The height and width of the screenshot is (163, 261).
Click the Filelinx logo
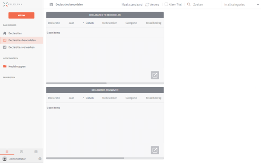13,4
